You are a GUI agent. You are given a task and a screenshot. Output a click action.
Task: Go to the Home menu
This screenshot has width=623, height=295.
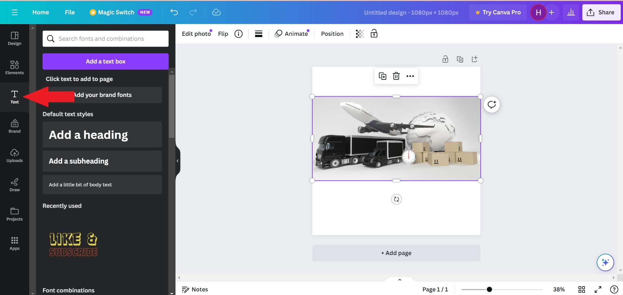click(x=40, y=12)
